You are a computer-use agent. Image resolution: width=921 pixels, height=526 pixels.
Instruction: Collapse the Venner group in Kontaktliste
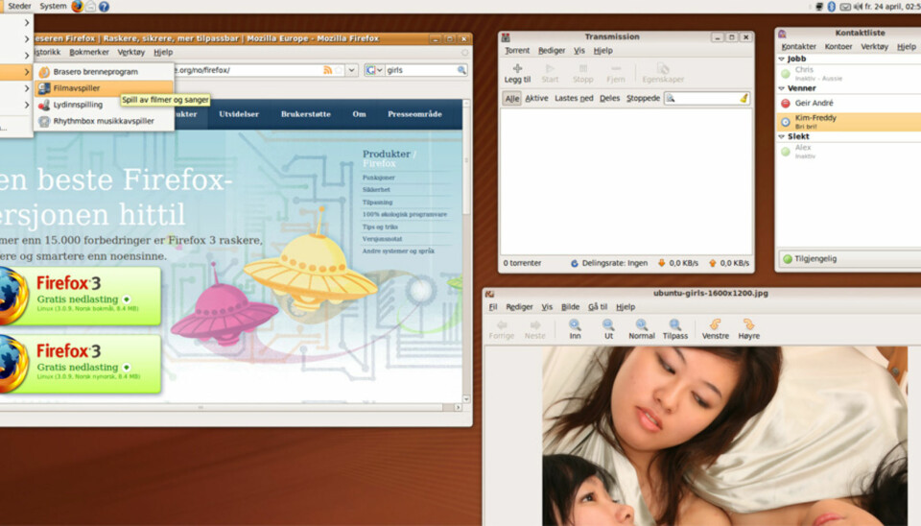pyautogui.click(x=781, y=88)
